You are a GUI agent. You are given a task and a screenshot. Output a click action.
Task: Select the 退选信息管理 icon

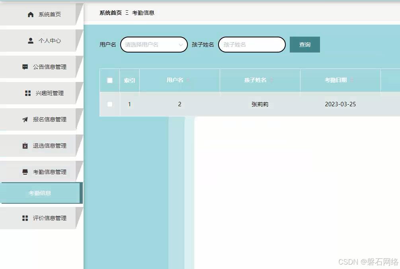(x=25, y=145)
